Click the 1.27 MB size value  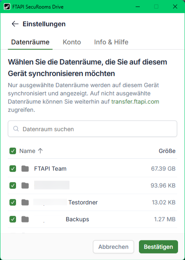(x=165, y=219)
